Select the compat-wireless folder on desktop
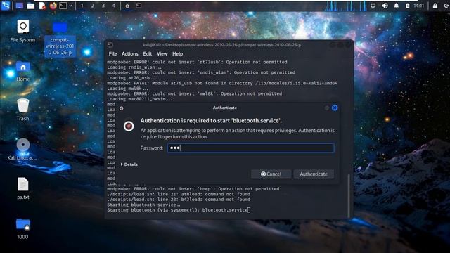The image size is (450, 253). pyautogui.click(x=60, y=39)
